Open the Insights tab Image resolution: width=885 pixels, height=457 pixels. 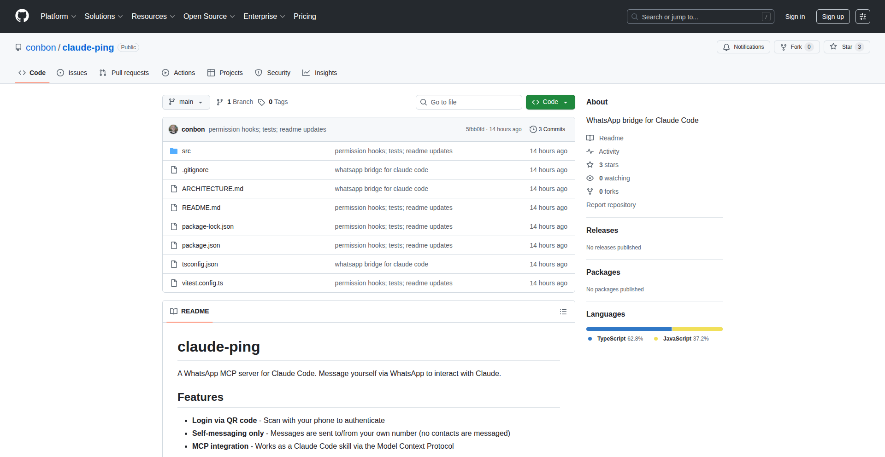click(x=320, y=73)
